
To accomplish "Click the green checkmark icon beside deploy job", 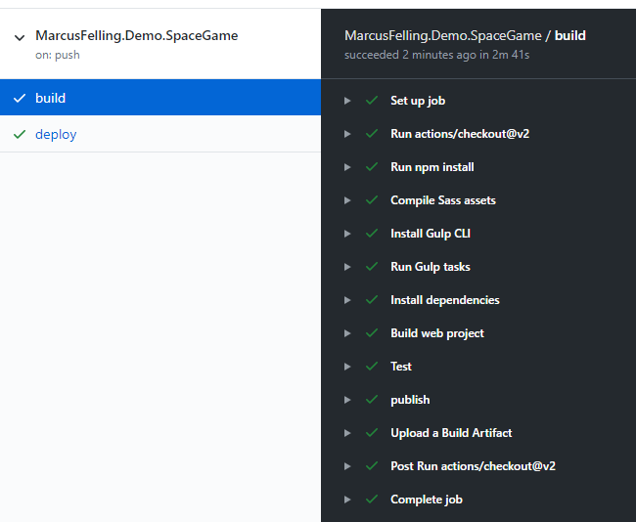I will [x=20, y=135].
